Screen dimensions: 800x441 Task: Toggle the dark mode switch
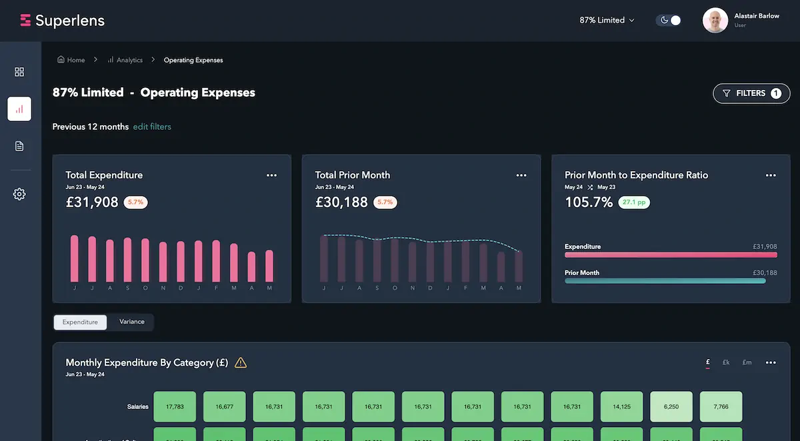669,21
